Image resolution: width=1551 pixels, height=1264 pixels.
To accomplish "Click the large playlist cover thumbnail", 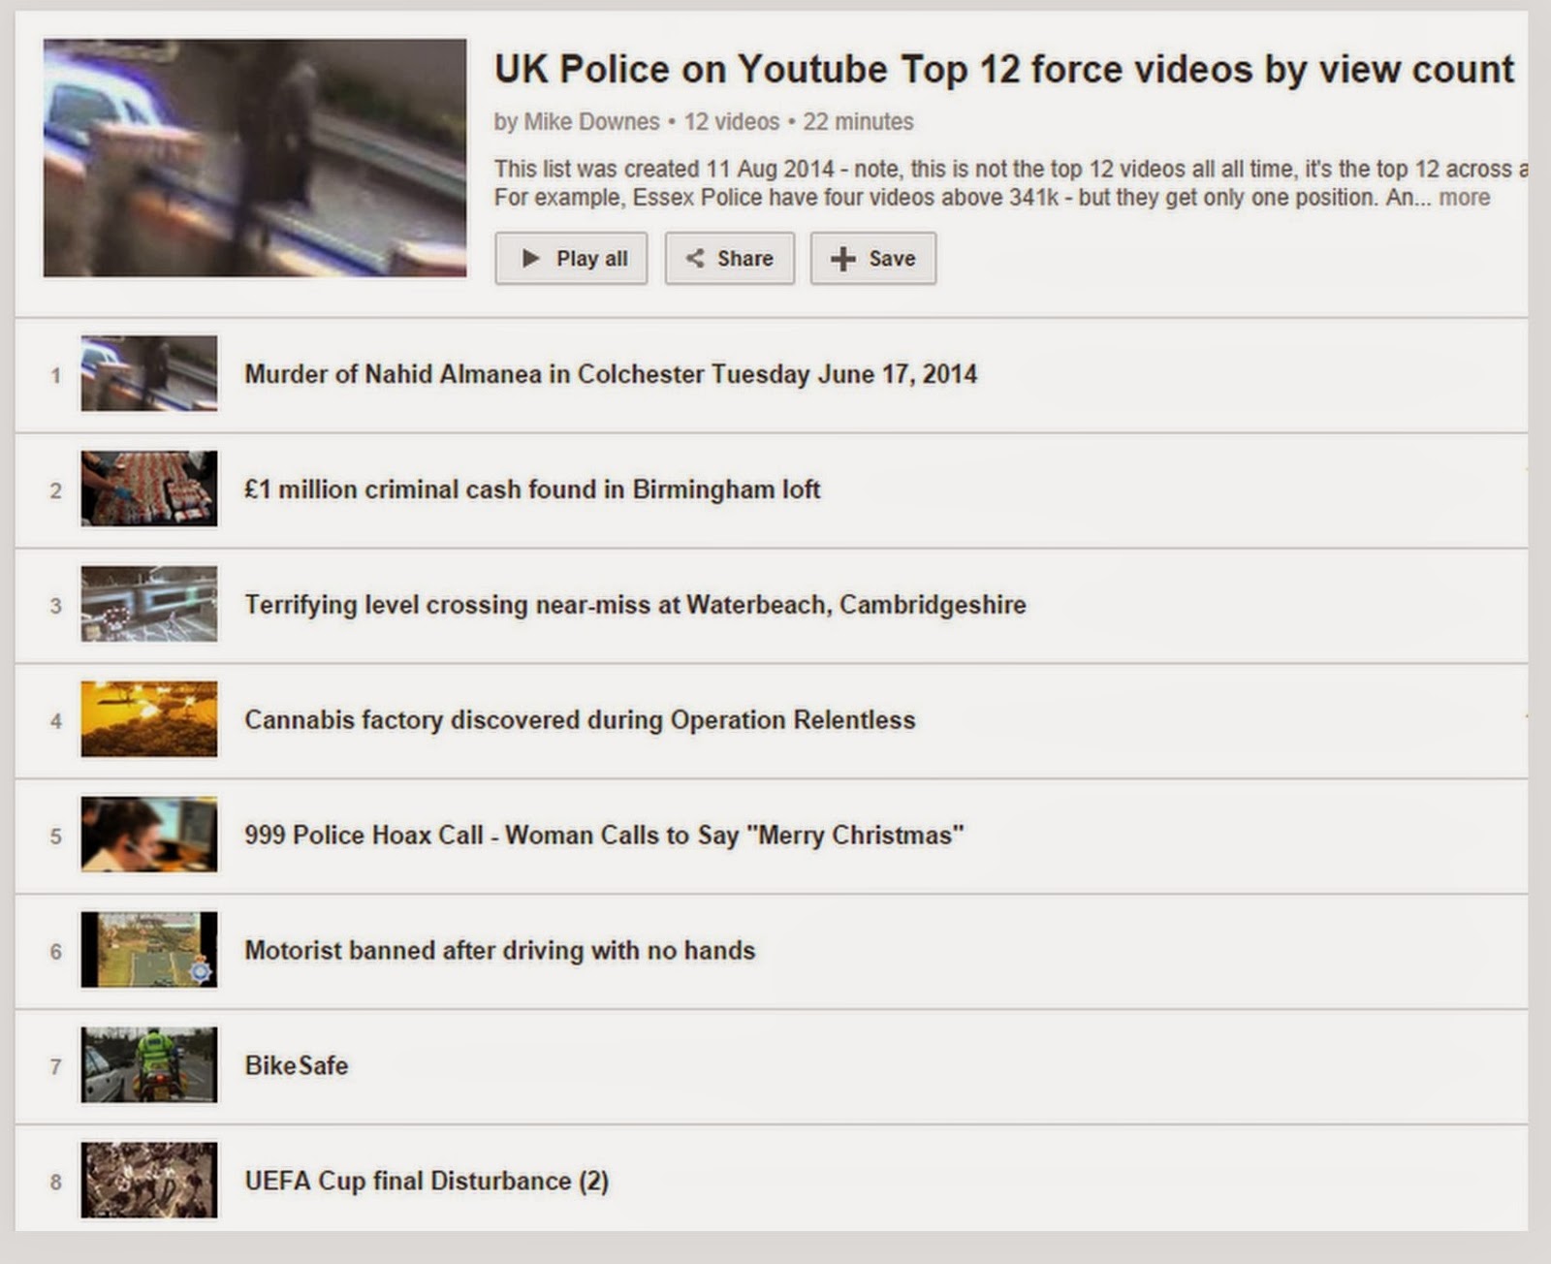I will [x=255, y=158].
